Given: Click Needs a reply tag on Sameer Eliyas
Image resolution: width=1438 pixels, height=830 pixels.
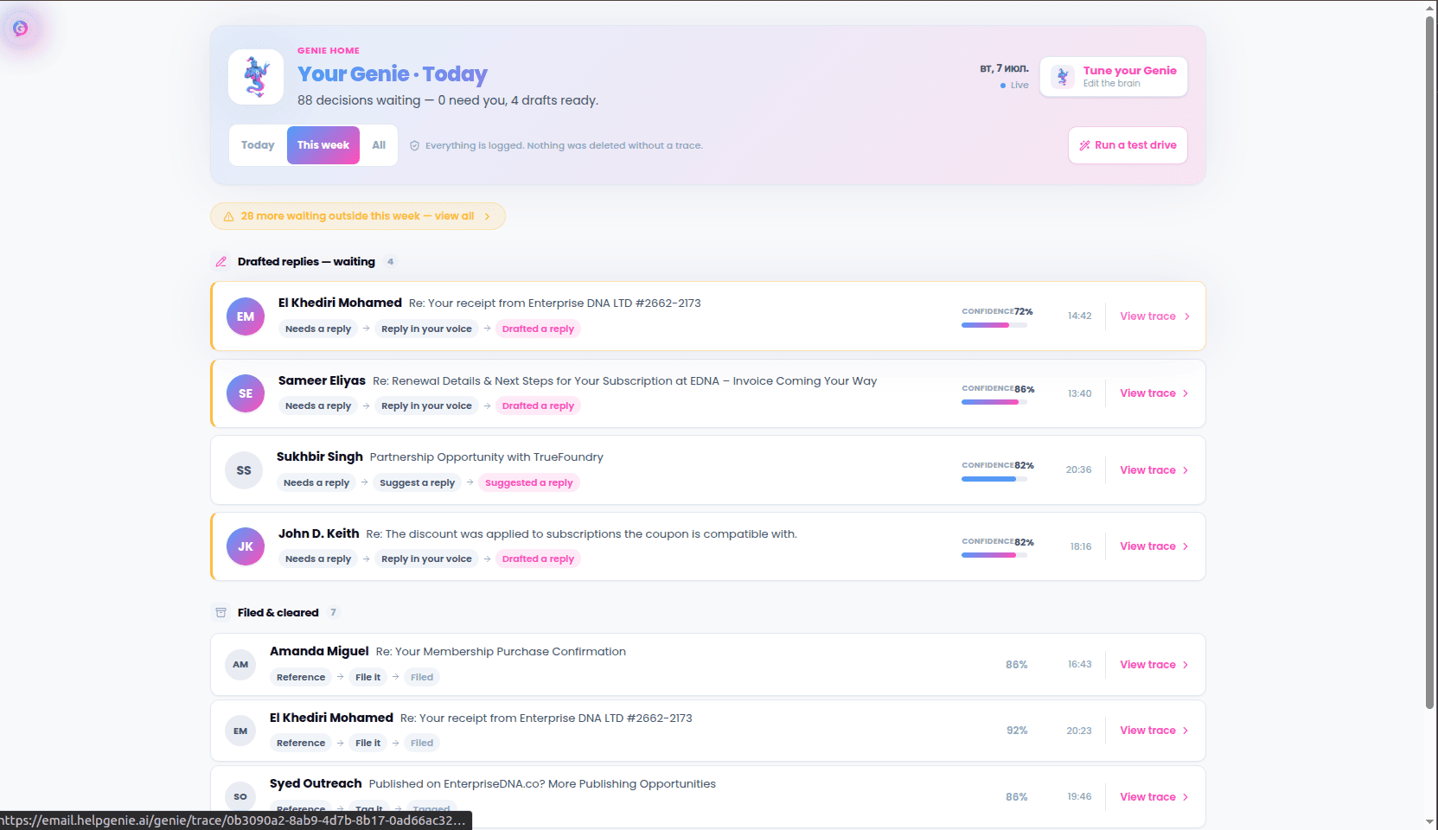Looking at the screenshot, I should (x=318, y=406).
